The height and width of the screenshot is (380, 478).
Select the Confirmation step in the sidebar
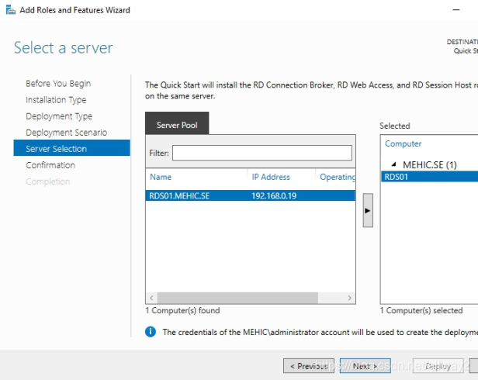click(x=50, y=165)
